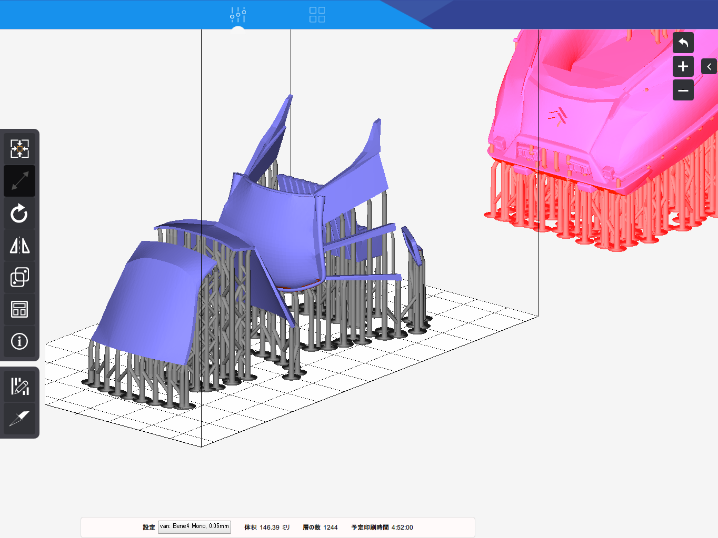This screenshot has height=538, width=718.
Task: Open the support editing tool
Action: (x=19, y=387)
